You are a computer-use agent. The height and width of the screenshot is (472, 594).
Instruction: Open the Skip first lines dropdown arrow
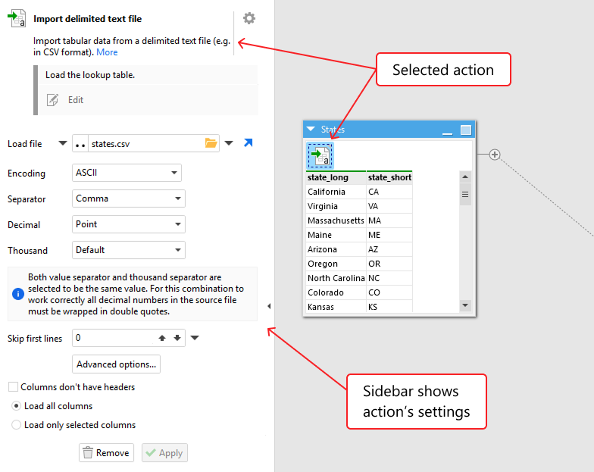click(x=195, y=338)
